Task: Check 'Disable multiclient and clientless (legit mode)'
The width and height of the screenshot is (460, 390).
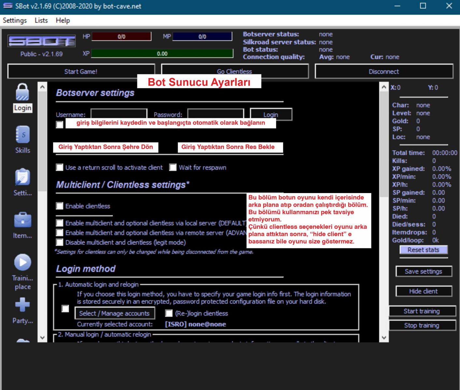Action: click(x=60, y=242)
